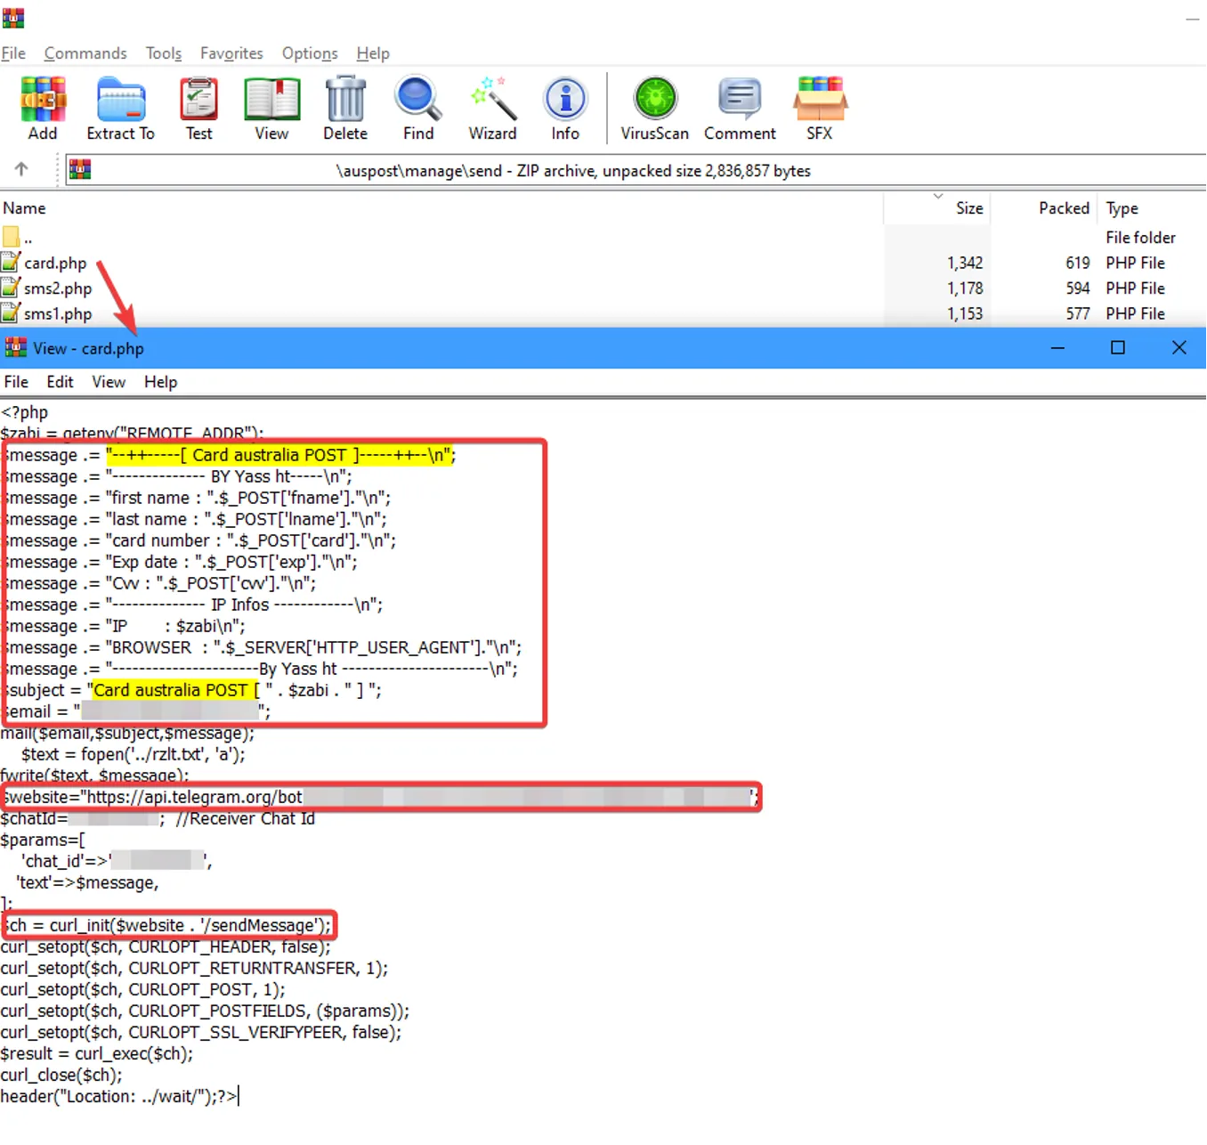This screenshot has height=1145, width=1207.
Task: Close the card.php viewer window
Action: 1179,348
